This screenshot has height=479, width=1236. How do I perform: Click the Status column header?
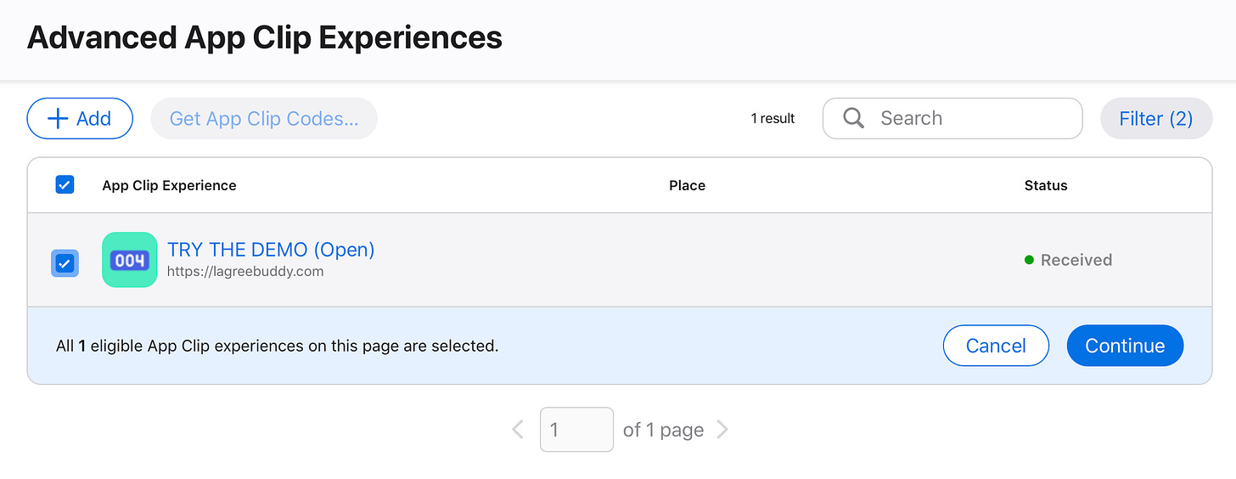(1046, 185)
